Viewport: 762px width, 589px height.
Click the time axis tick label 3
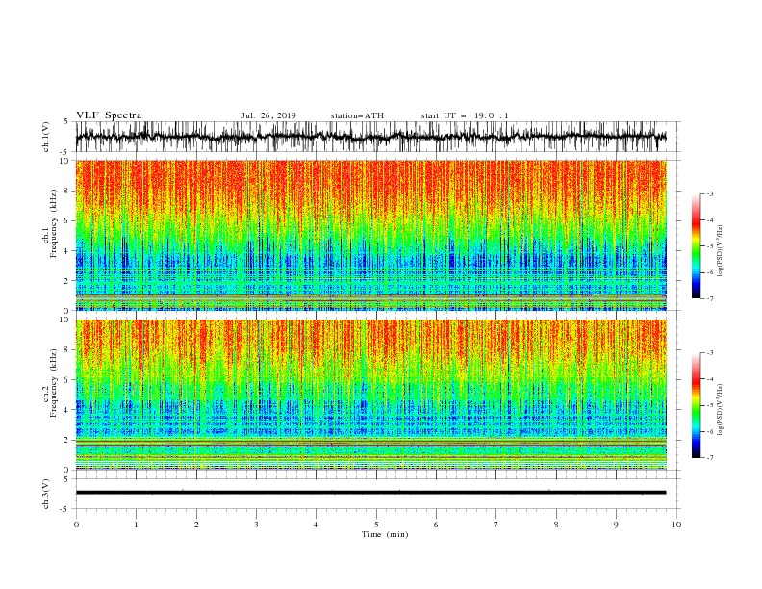tap(256, 525)
